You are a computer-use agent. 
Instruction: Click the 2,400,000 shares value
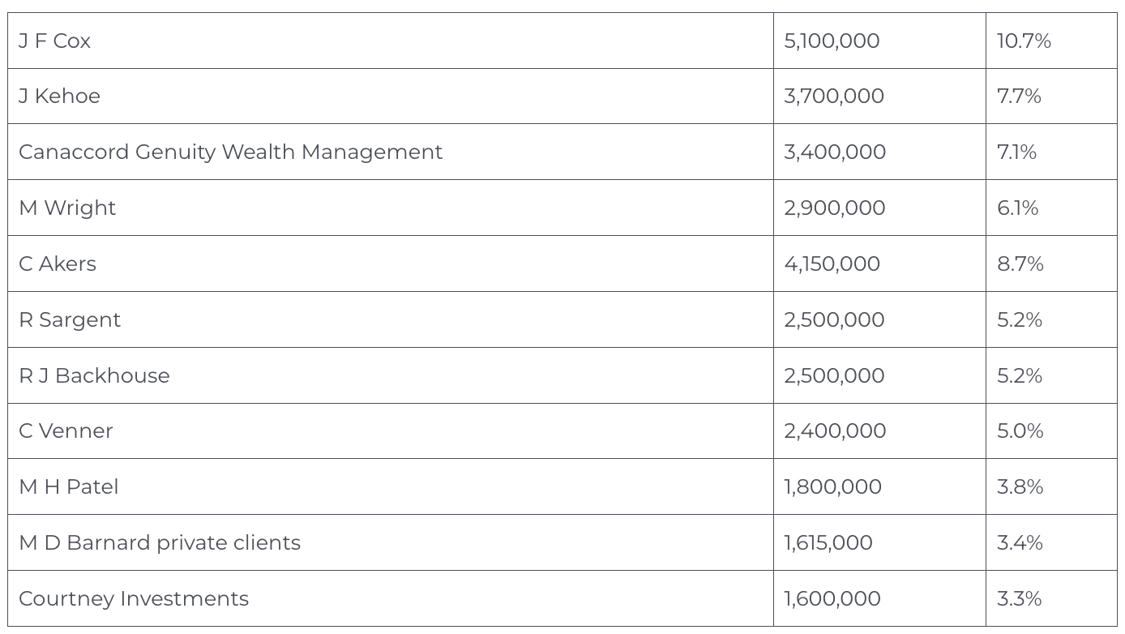pos(835,431)
